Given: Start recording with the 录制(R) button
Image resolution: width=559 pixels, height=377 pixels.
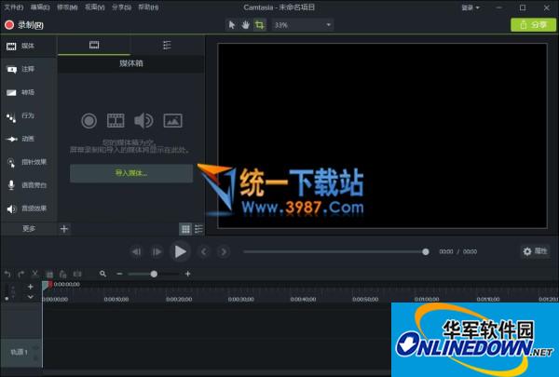Looking at the screenshot, I should coord(24,25).
